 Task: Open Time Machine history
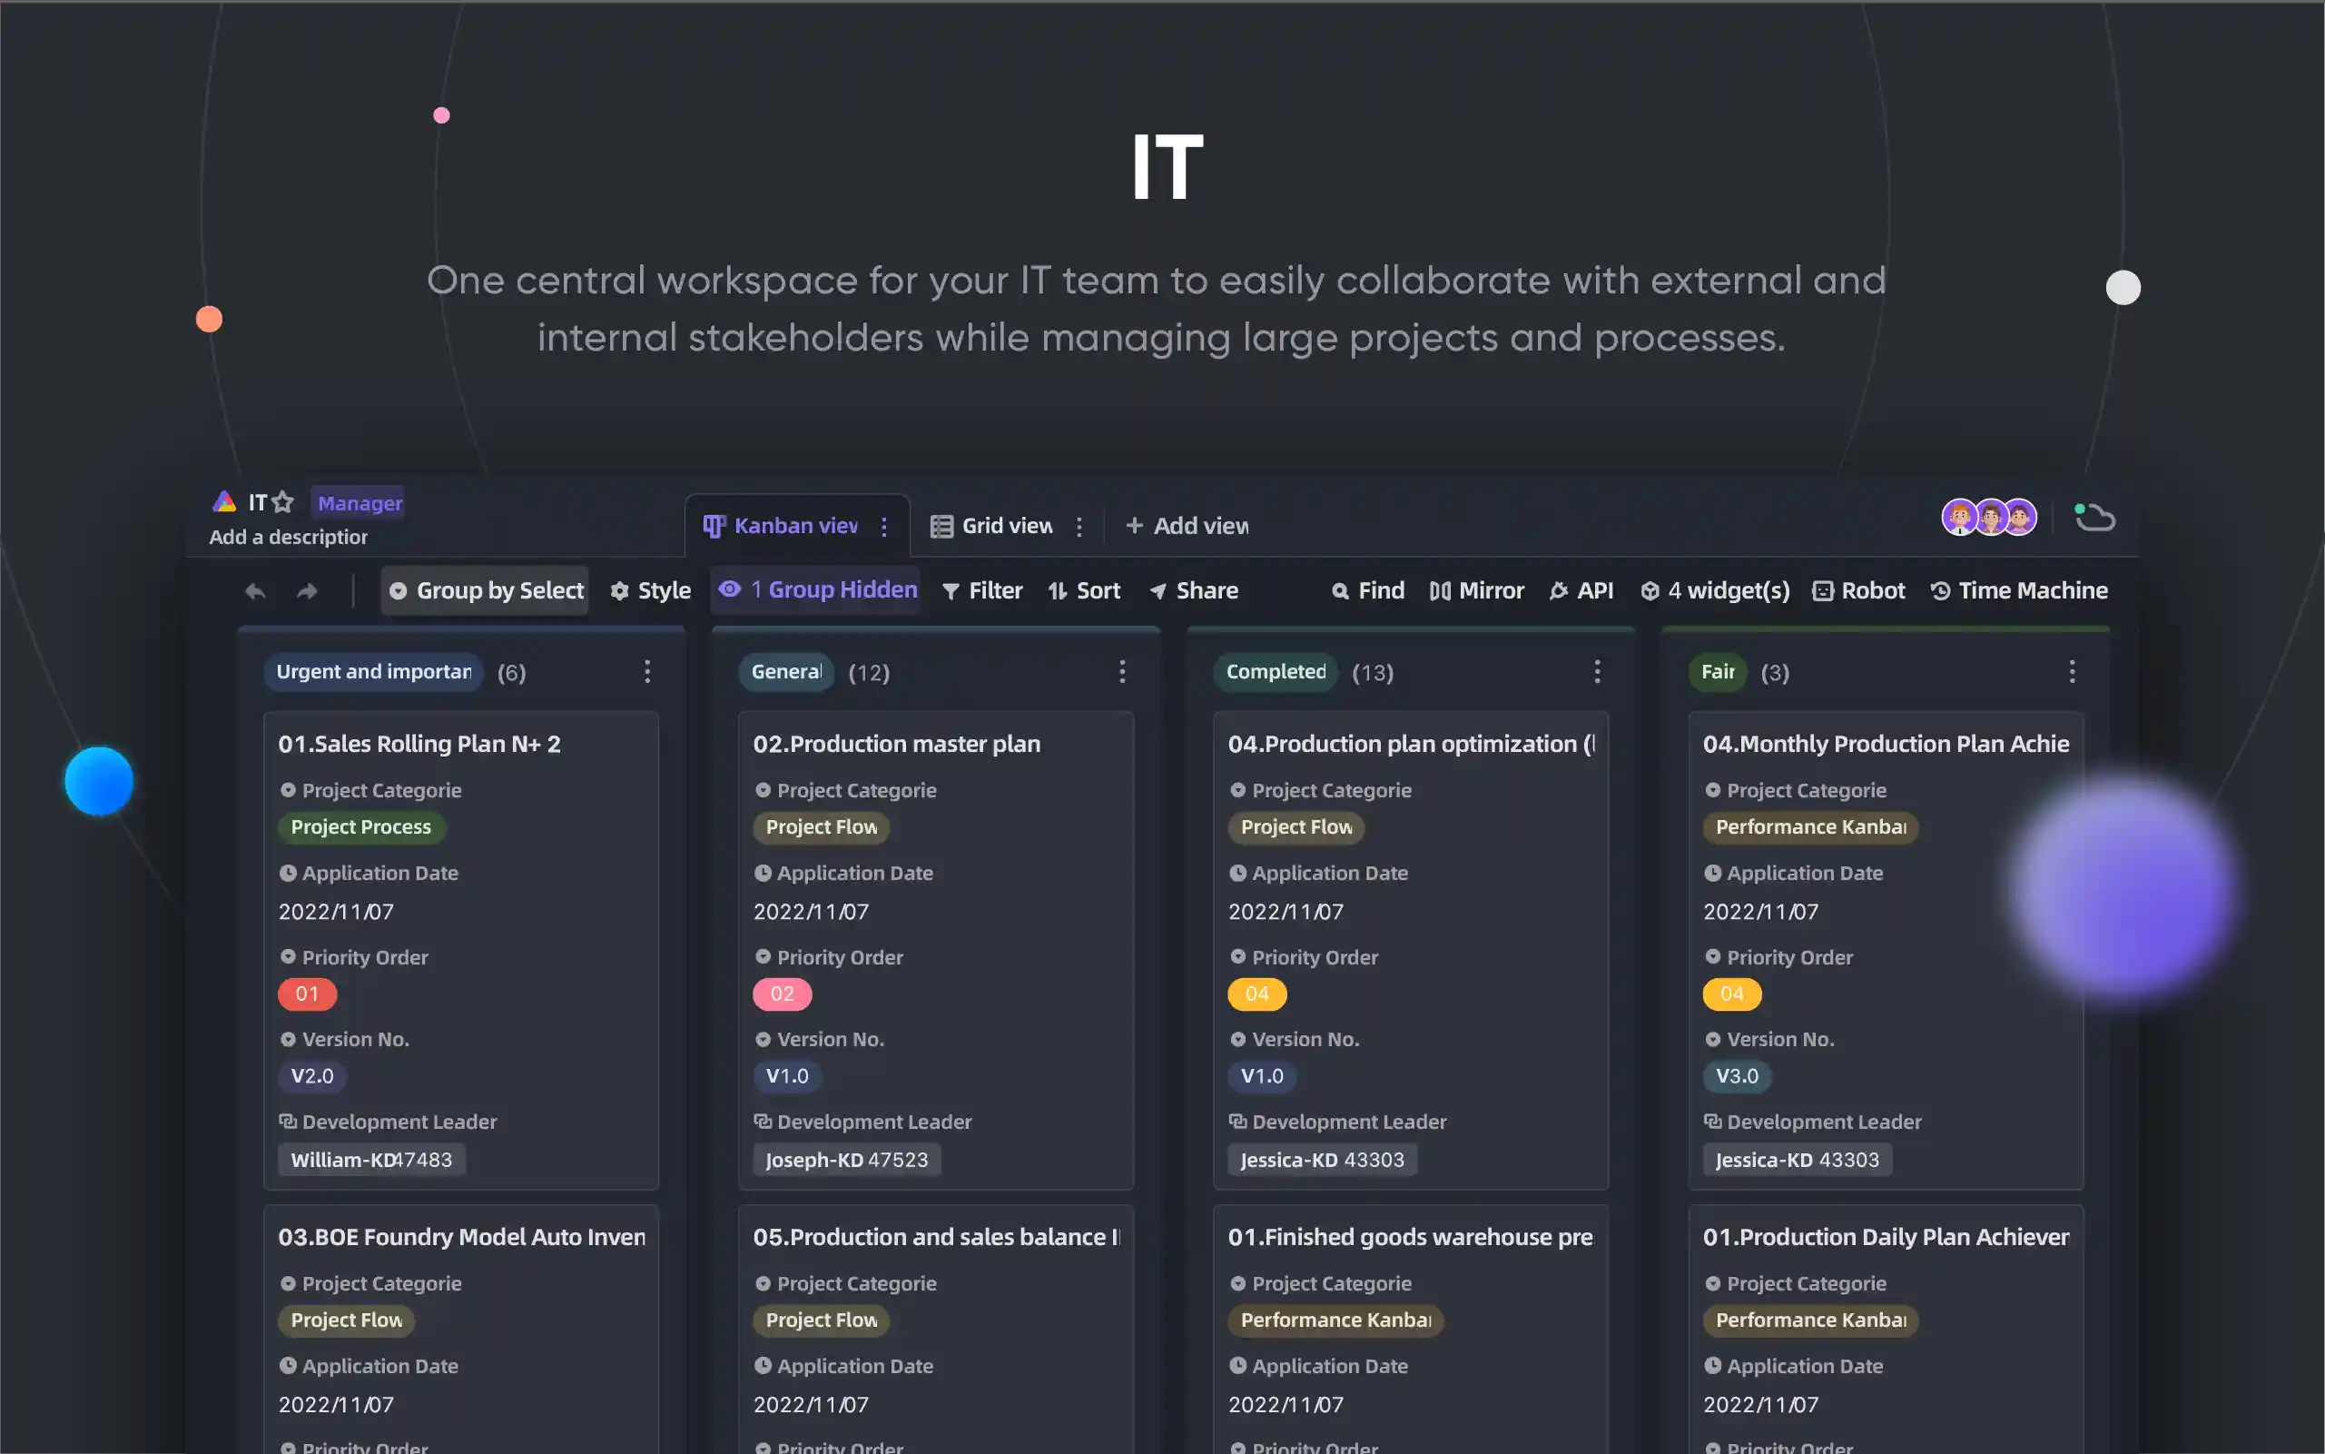click(x=2018, y=590)
